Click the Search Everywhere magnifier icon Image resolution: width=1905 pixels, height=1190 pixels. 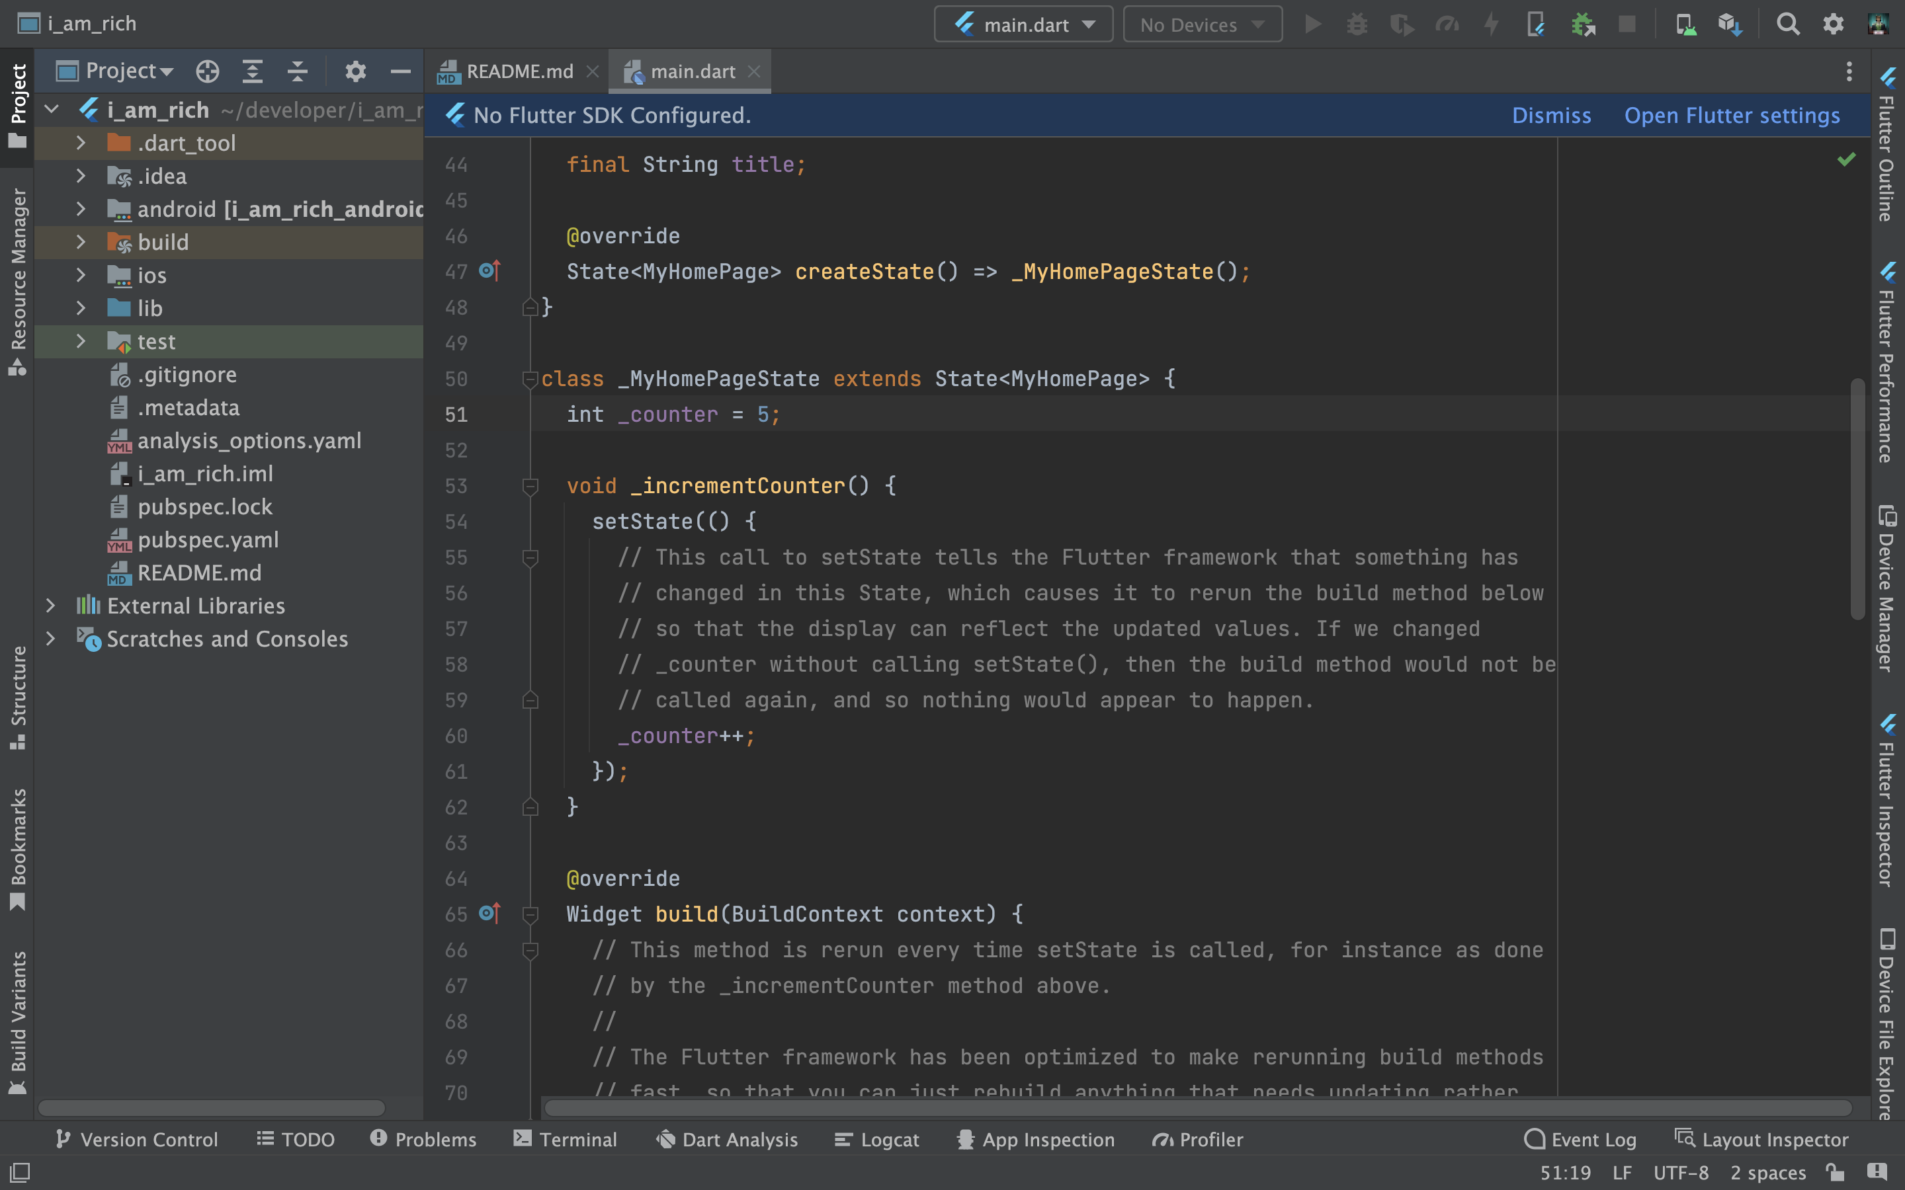pyautogui.click(x=1788, y=24)
